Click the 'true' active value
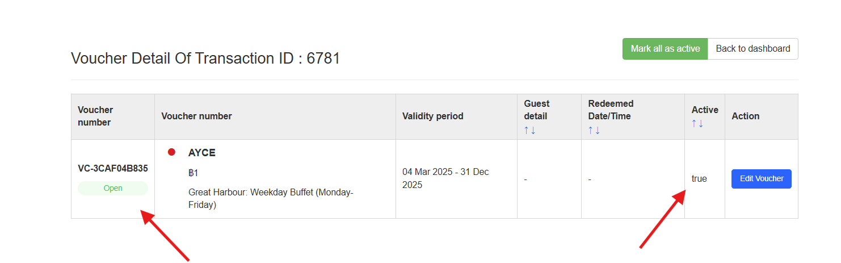 [x=699, y=179]
